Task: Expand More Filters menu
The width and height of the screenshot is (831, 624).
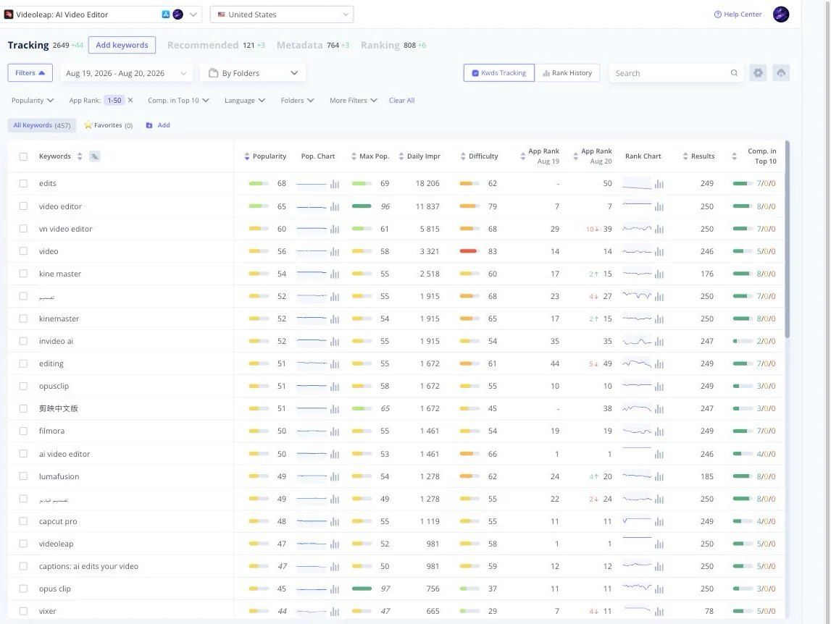Action: 353,100
